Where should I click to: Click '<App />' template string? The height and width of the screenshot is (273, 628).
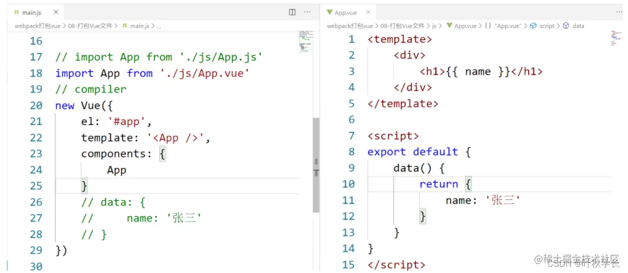point(175,138)
